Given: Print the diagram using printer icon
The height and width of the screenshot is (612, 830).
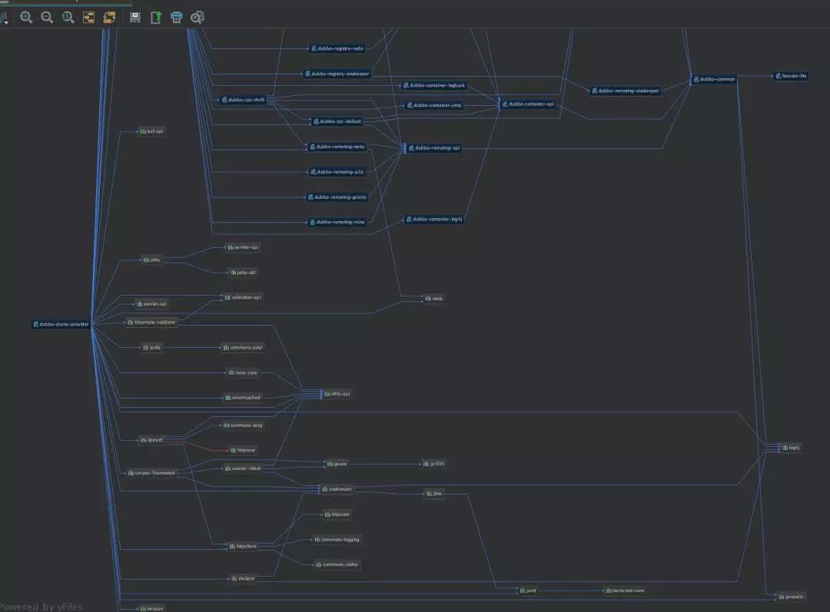Looking at the screenshot, I should tap(177, 17).
